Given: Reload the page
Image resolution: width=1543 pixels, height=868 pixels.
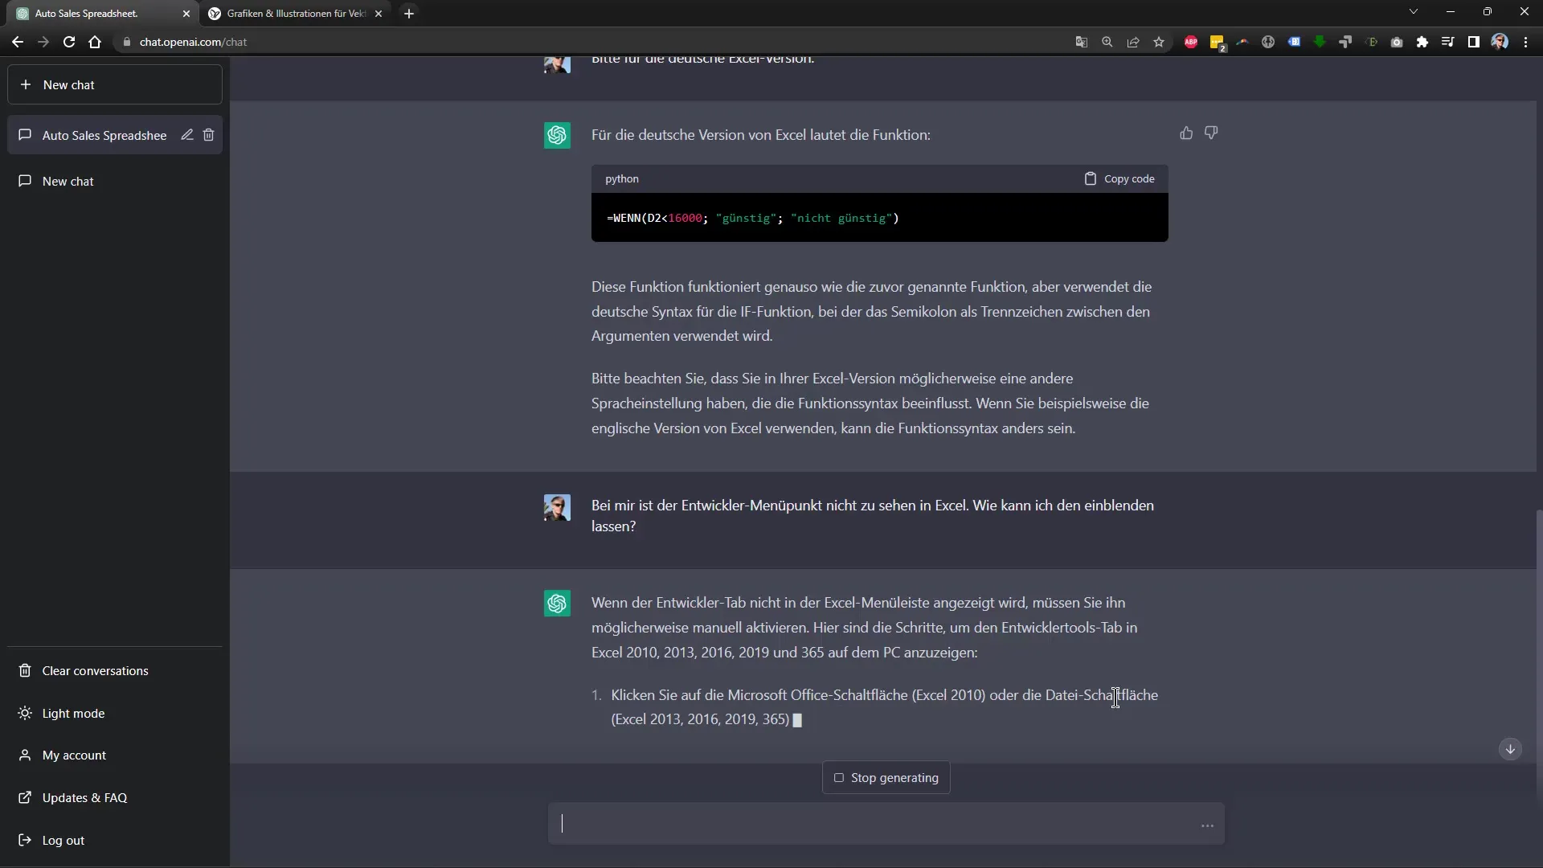Looking at the screenshot, I should point(69,42).
